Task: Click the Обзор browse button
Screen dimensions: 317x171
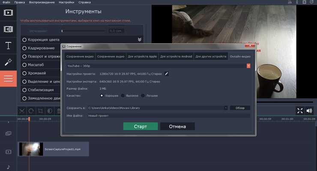Action: click(x=240, y=108)
